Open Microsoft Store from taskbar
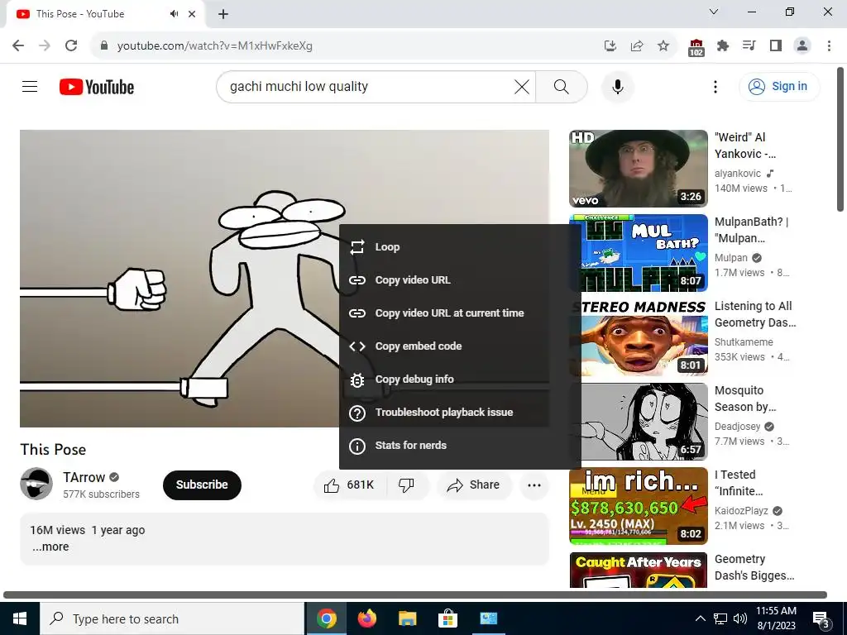The height and width of the screenshot is (635, 847). coord(447,618)
